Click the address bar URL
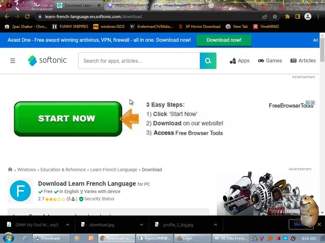325x243 pixels. coord(93,16)
